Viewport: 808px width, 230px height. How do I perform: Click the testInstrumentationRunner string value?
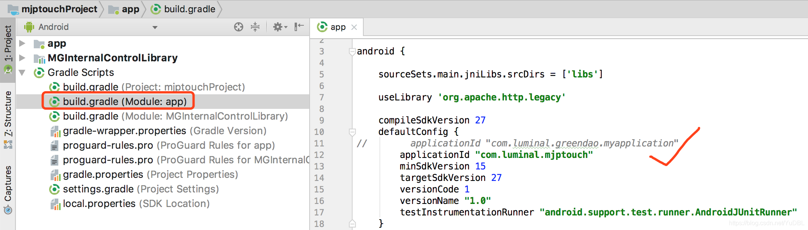[668, 212]
